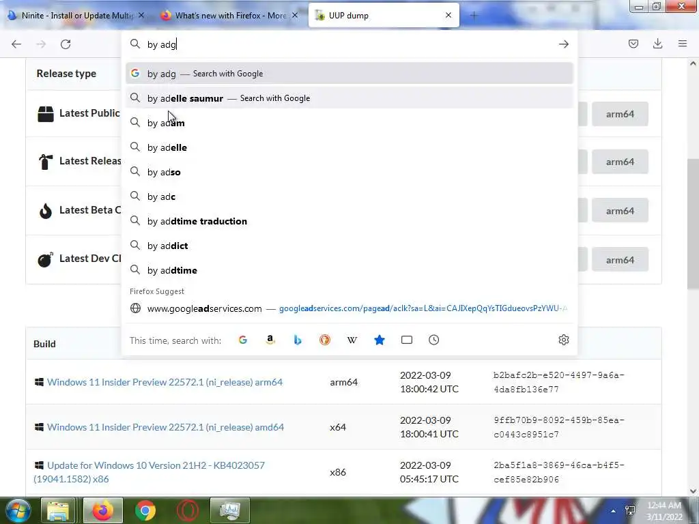This screenshot has height=524, width=699.
Task: Close the Ninite tab
Action: coord(141,15)
